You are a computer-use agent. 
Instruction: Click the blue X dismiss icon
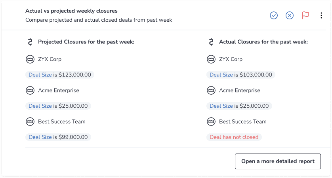[290, 15]
